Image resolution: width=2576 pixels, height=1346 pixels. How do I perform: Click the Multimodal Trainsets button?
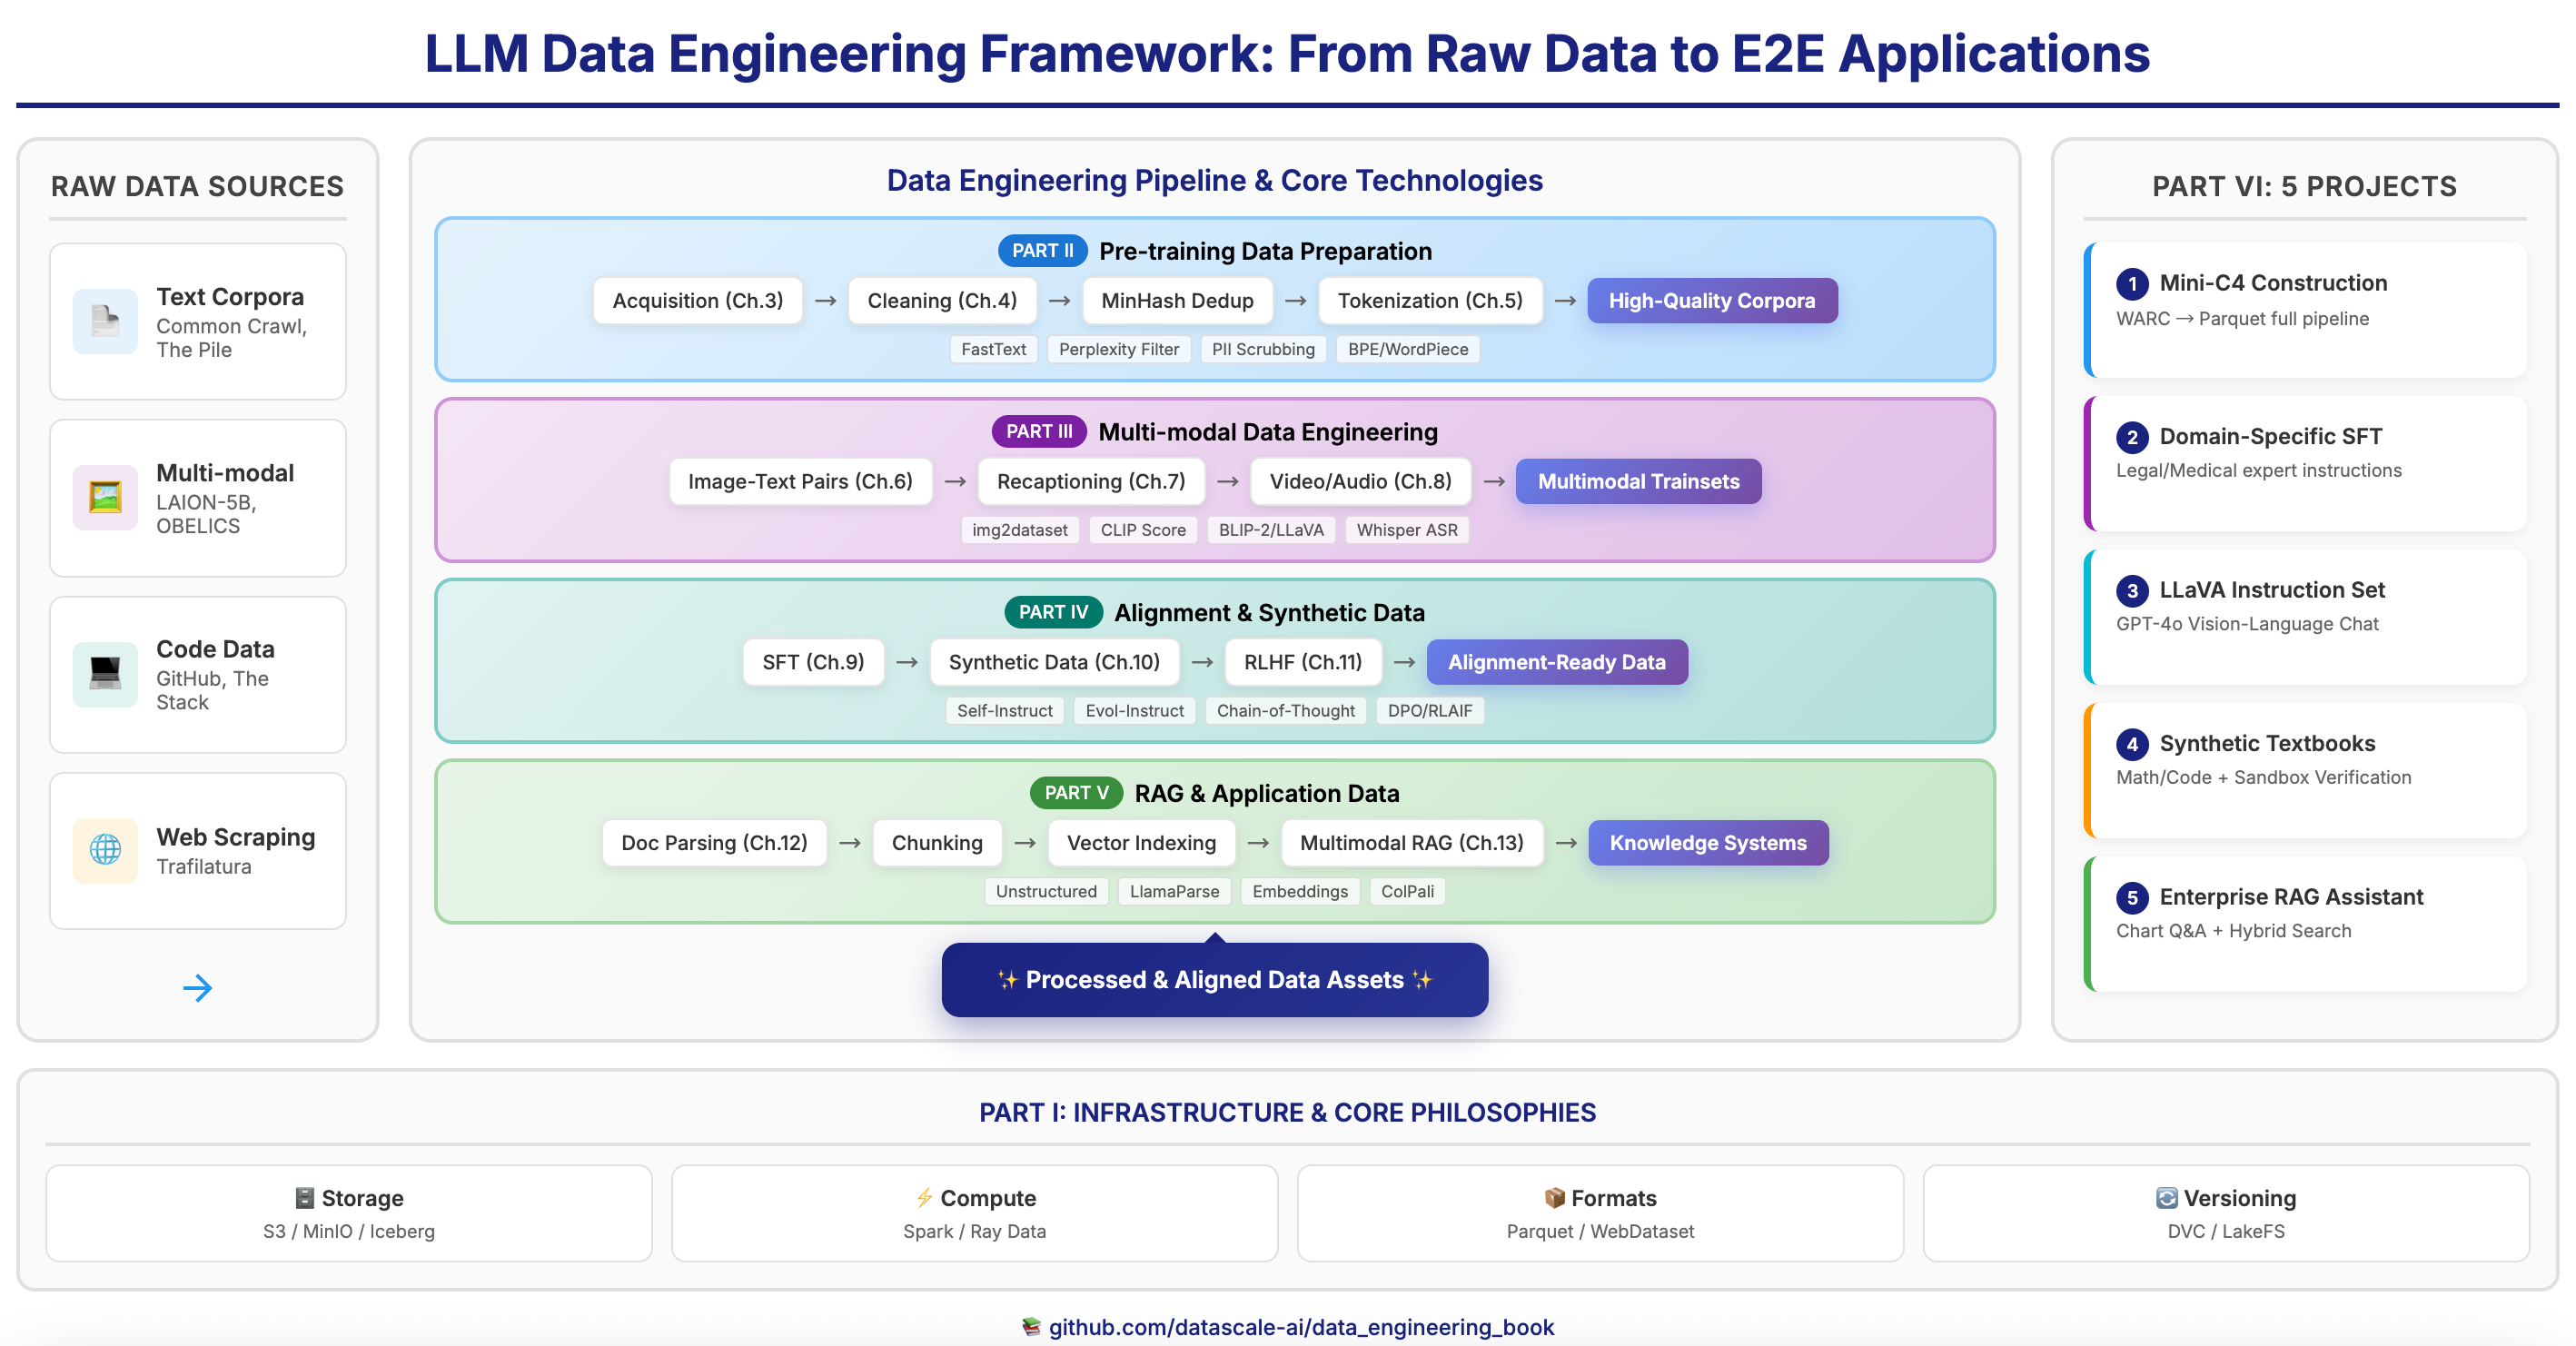click(1638, 482)
